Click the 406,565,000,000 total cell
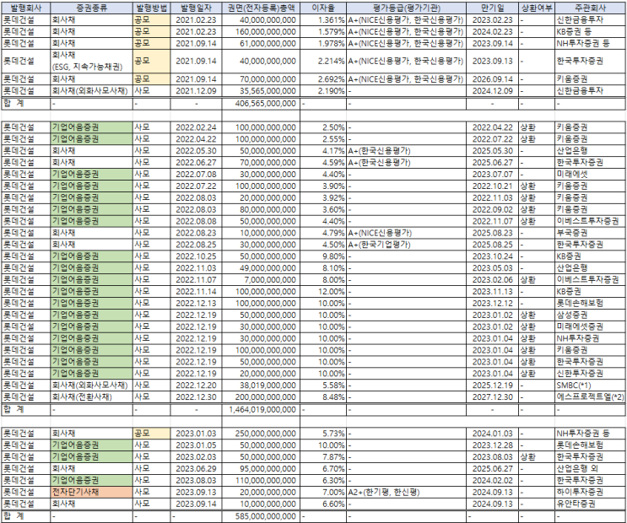Viewport: 627px width, 523px height. click(x=261, y=104)
